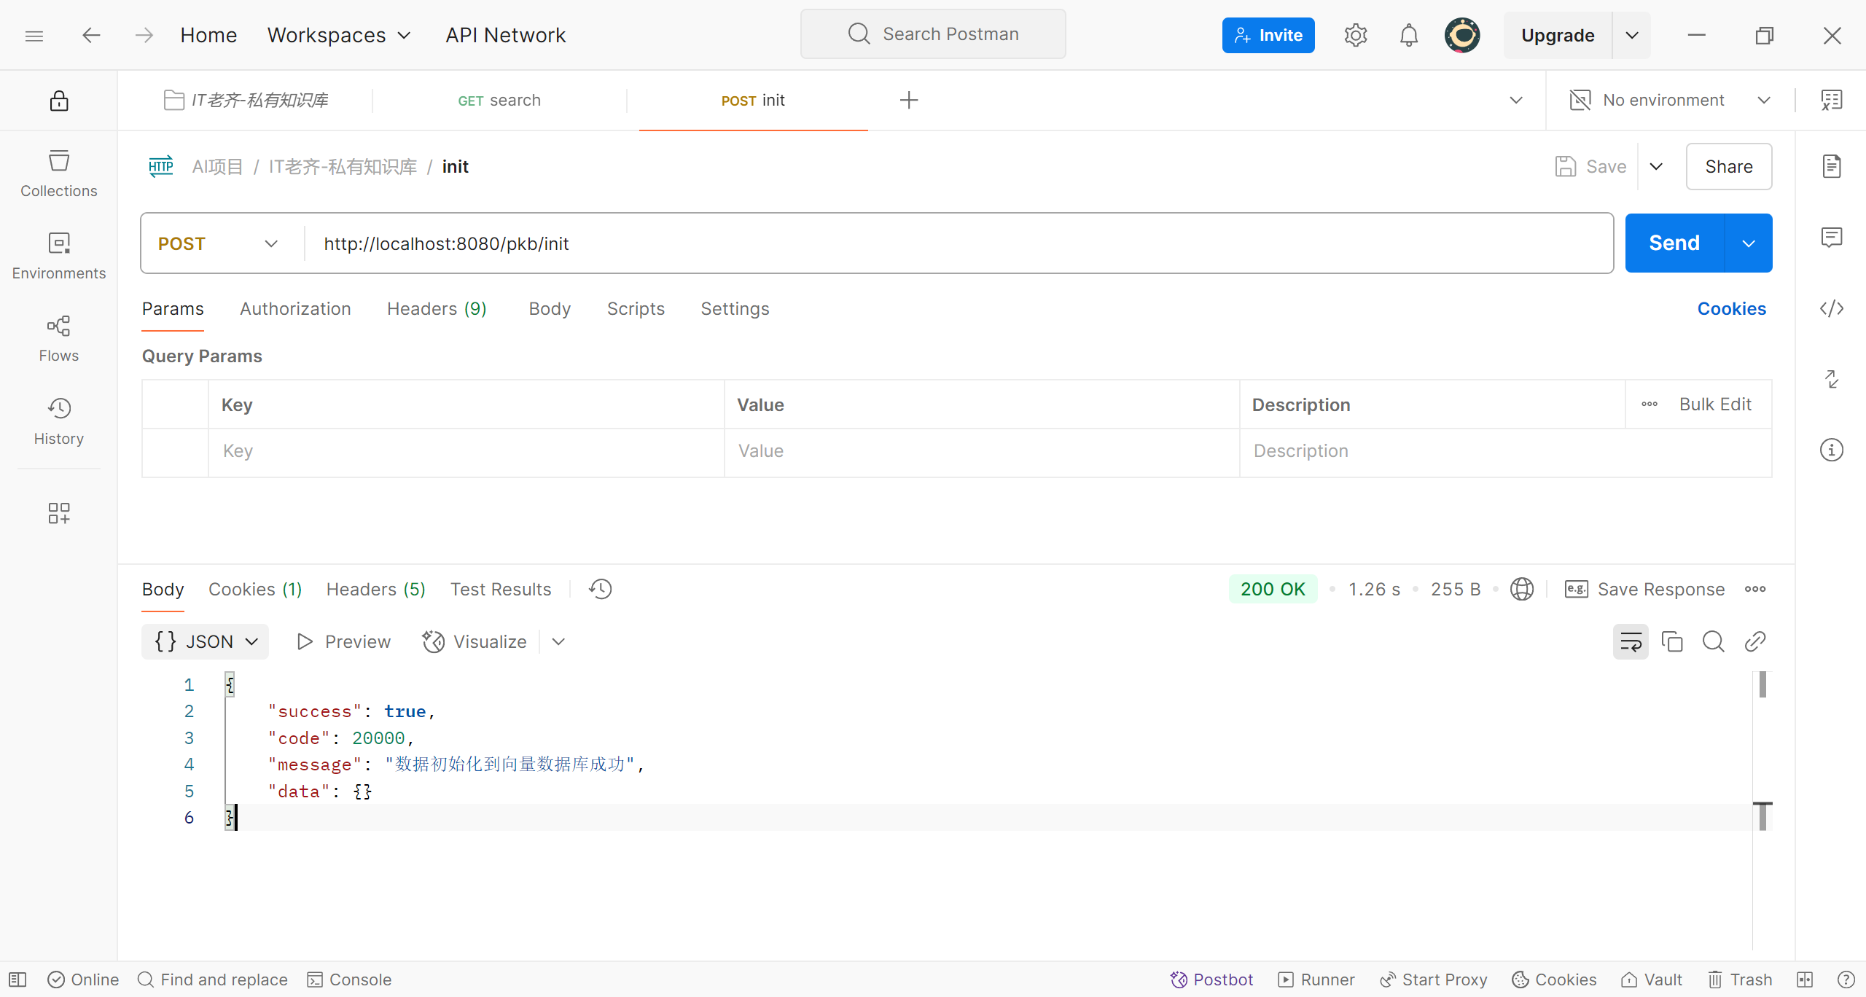Copy the response body with the copy icon
This screenshot has height=997, width=1866.
(1671, 641)
